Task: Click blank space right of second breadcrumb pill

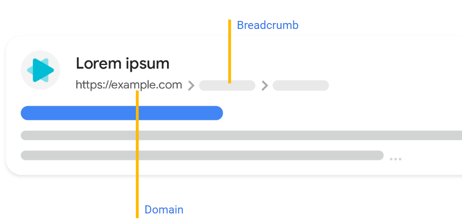Action: (387, 85)
